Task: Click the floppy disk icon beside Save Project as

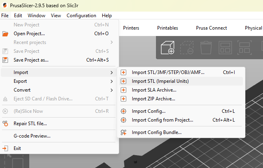Action: pos(5,60)
